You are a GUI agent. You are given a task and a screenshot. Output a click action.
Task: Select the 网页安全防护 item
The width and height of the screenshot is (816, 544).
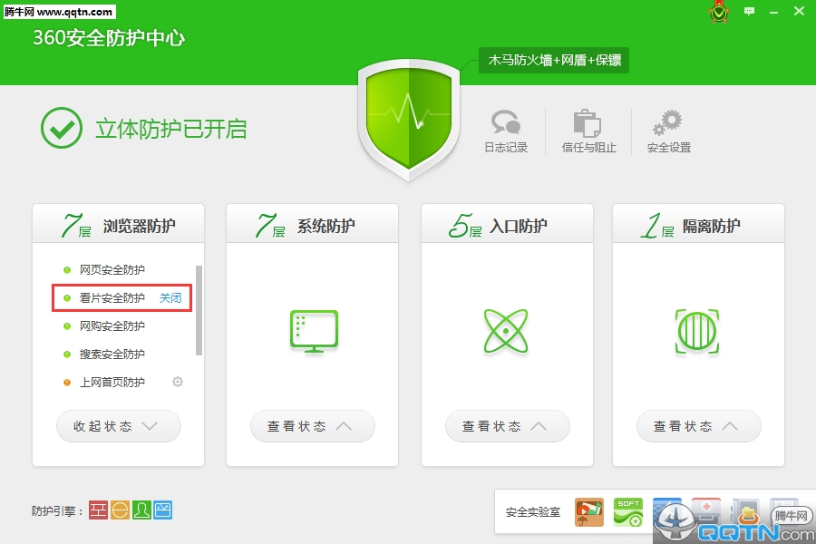112,269
